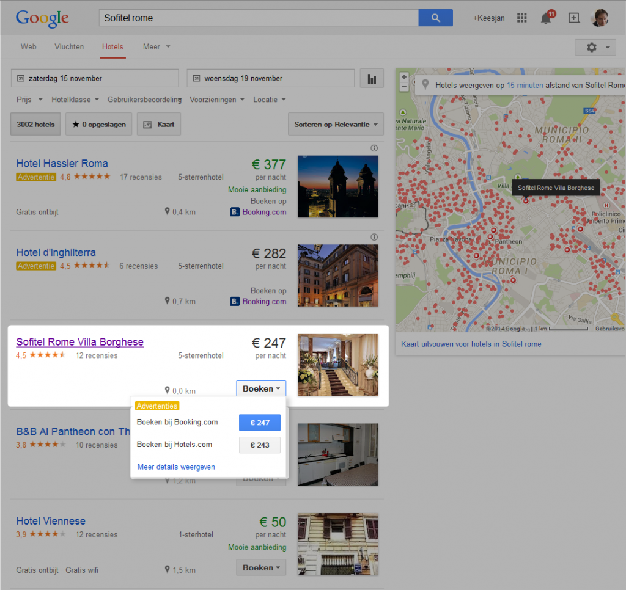Click the +Keesjan profile link

[488, 18]
